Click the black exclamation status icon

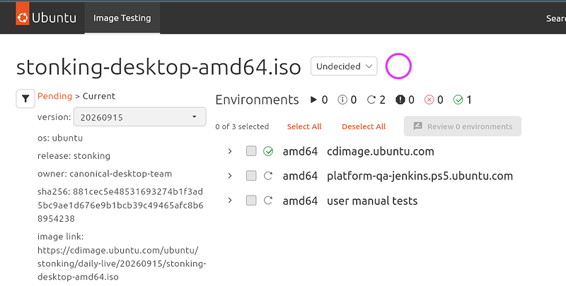pos(400,100)
